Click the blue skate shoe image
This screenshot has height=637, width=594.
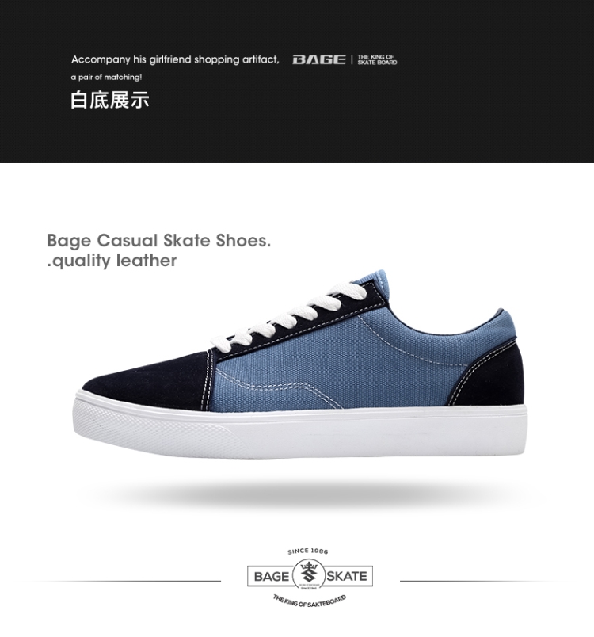pyautogui.click(x=300, y=364)
